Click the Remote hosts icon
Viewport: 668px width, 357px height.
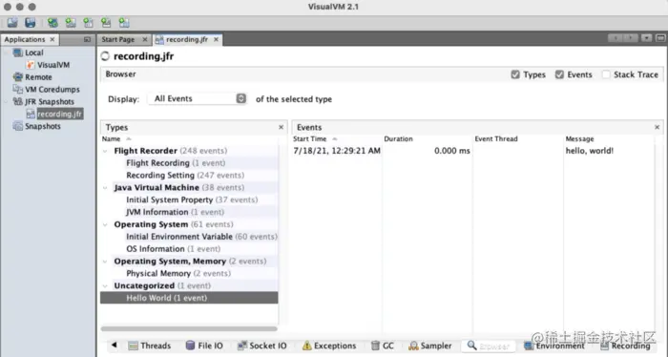[17, 77]
